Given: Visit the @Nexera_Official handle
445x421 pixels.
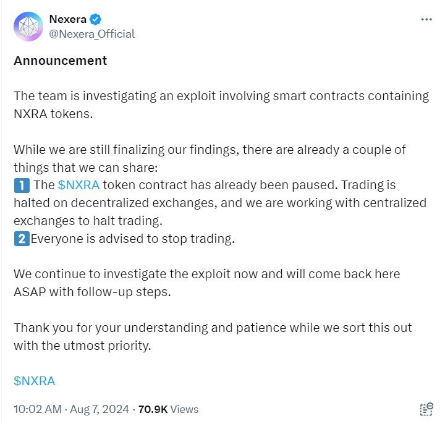Looking at the screenshot, I should coord(91,33).
